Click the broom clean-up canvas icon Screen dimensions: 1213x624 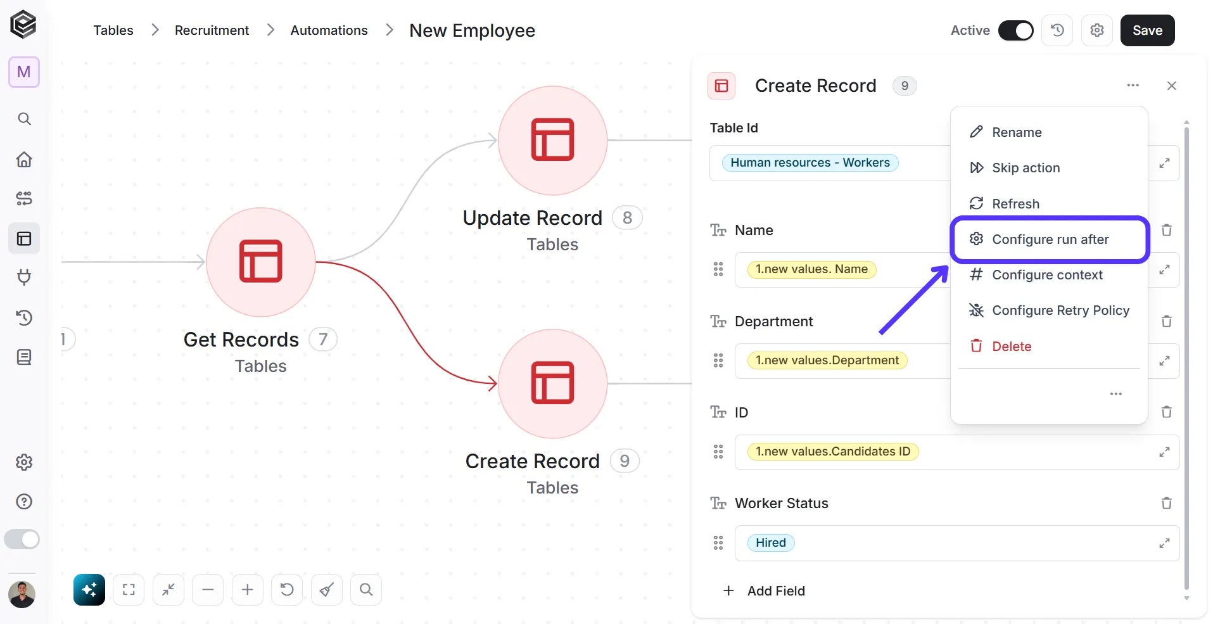[x=327, y=590]
